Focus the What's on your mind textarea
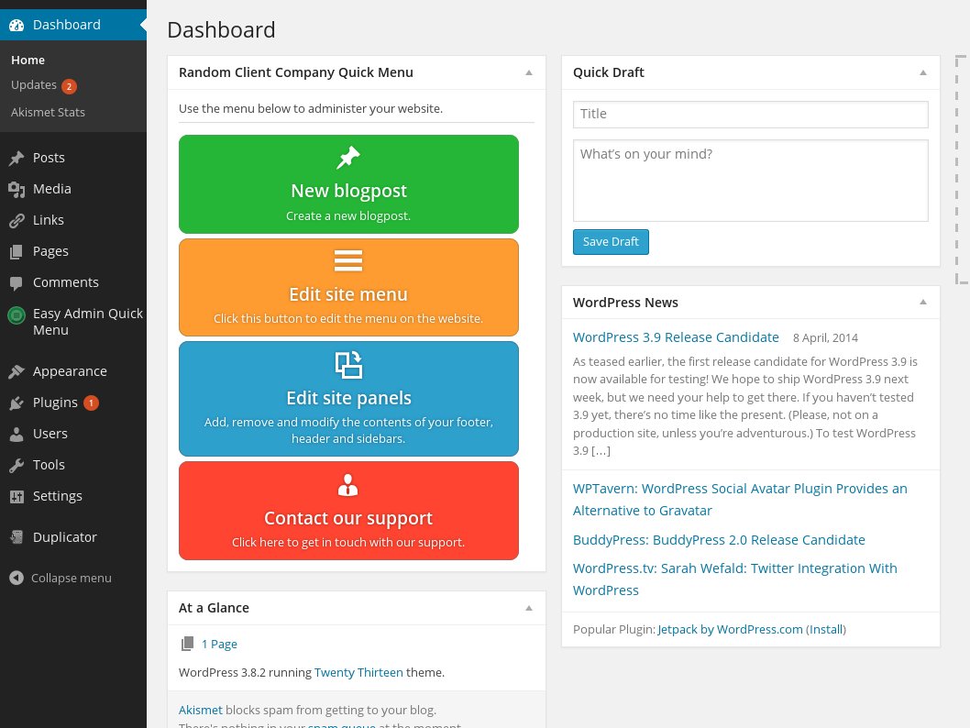Image resolution: width=970 pixels, height=728 pixels. pos(750,181)
